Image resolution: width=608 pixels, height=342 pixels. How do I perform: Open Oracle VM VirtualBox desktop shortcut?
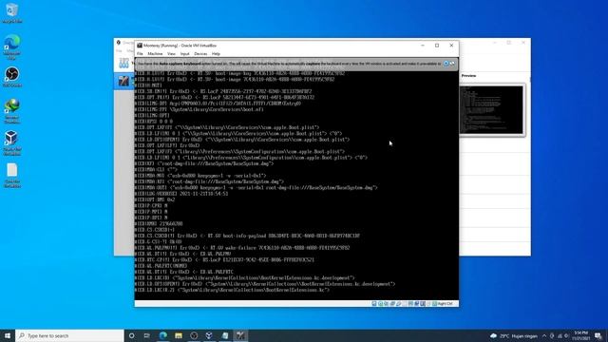coord(12,143)
